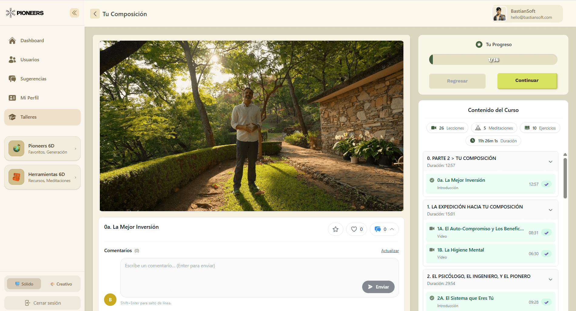Open the Talleres section

tap(28, 117)
